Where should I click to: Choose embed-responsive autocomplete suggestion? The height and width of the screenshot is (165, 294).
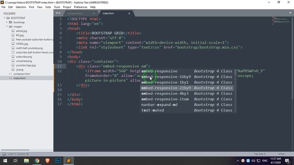pos(187,71)
